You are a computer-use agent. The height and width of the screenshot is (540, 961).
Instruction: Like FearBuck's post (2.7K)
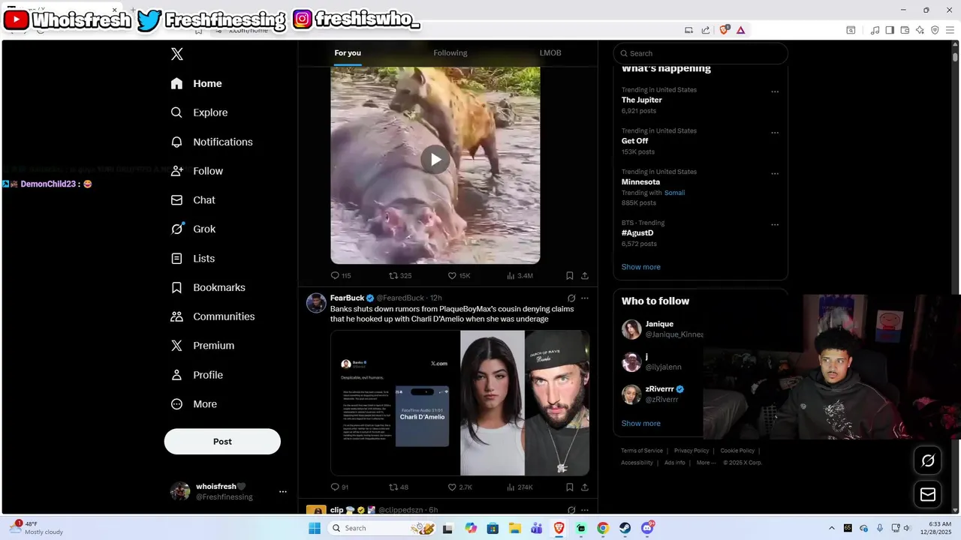tap(460, 487)
